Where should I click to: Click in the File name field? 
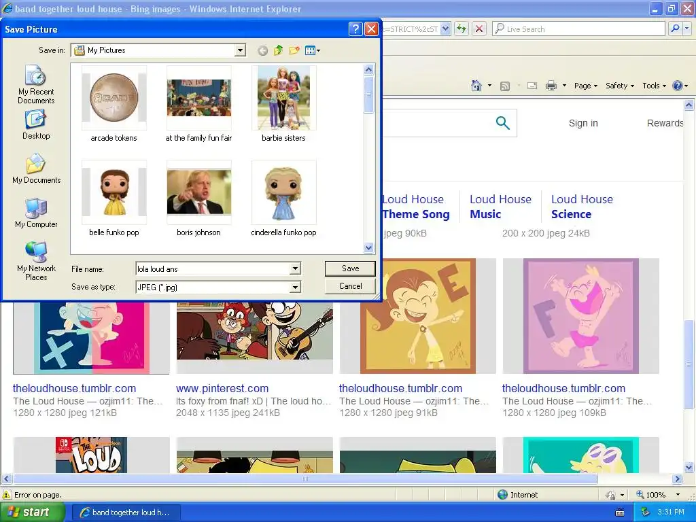[213, 268]
